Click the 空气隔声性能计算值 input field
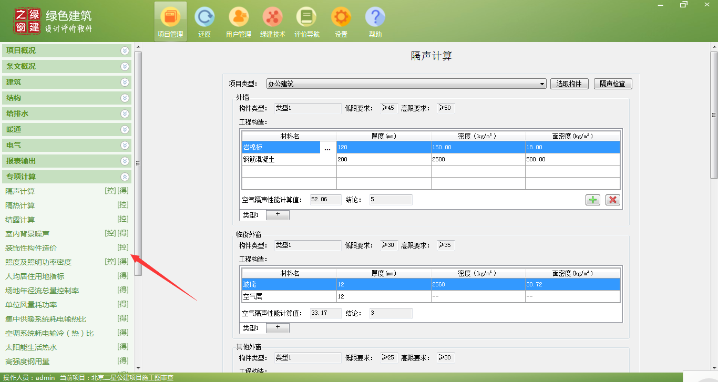 click(325, 200)
